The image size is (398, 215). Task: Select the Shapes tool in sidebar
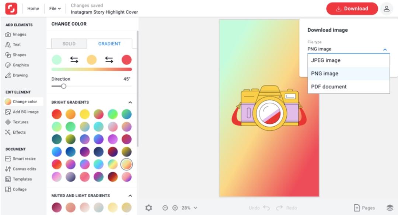tap(16, 55)
